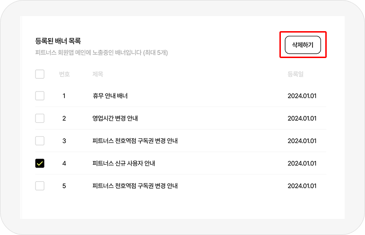Click the 번호 column header
Image resolution: width=365 pixels, height=235 pixels.
pyautogui.click(x=64, y=74)
